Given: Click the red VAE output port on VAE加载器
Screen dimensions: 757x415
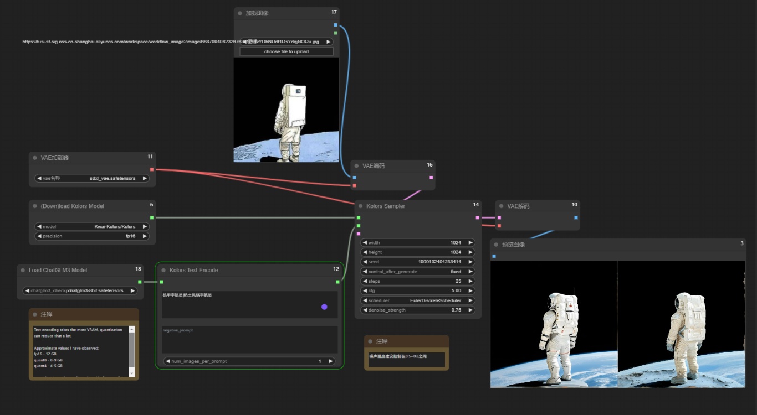Looking at the screenshot, I should coord(152,169).
